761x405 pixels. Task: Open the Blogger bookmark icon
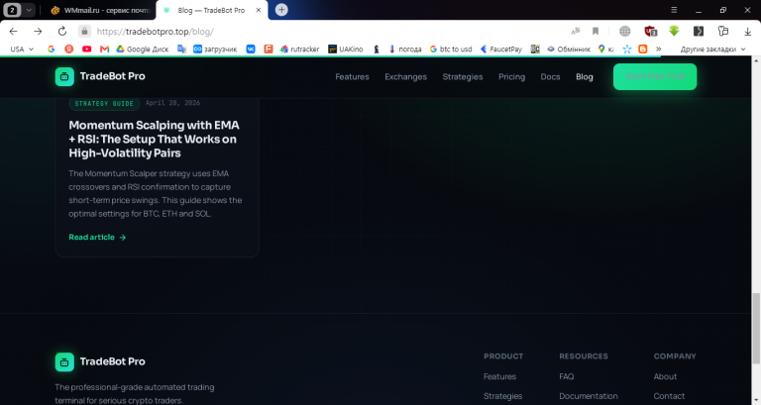tap(643, 49)
